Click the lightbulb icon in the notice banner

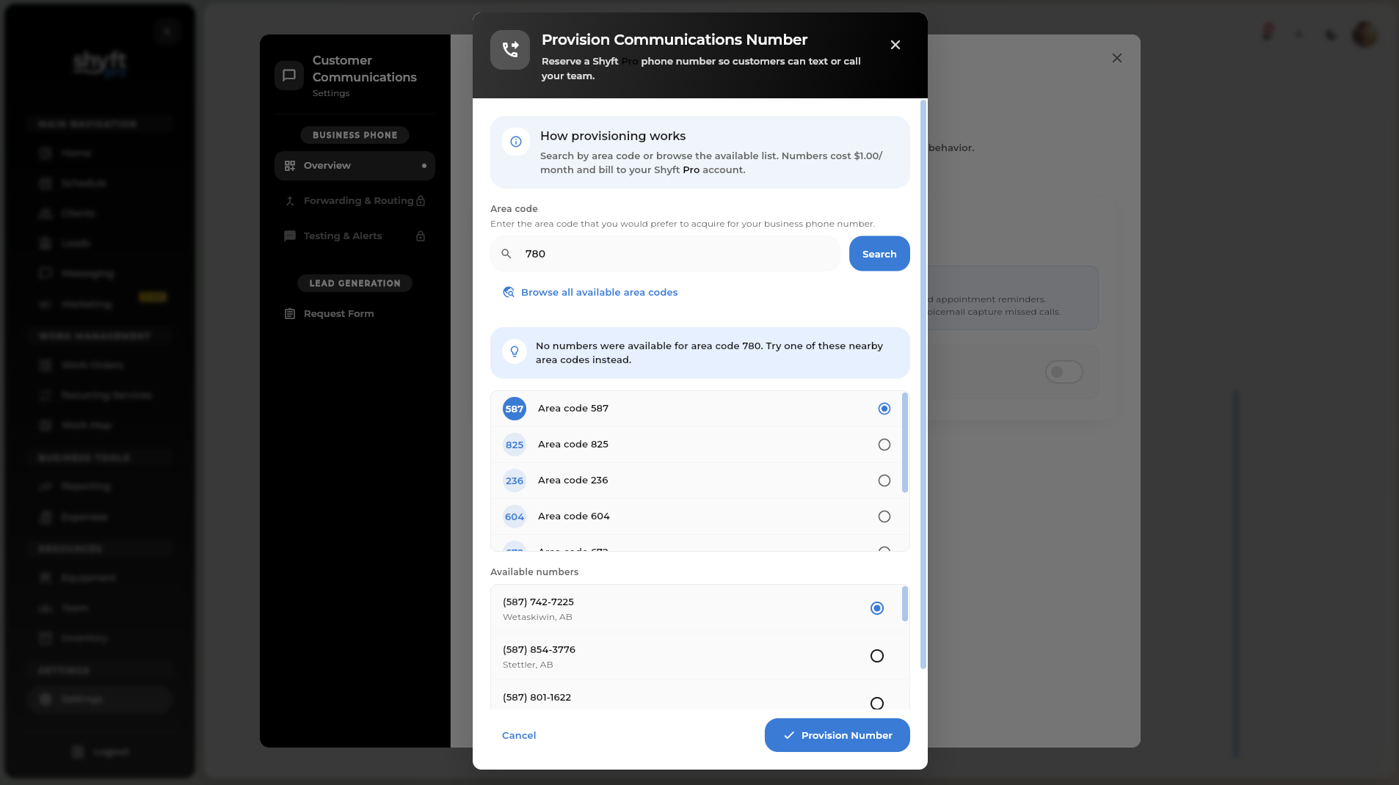tap(515, 351)
